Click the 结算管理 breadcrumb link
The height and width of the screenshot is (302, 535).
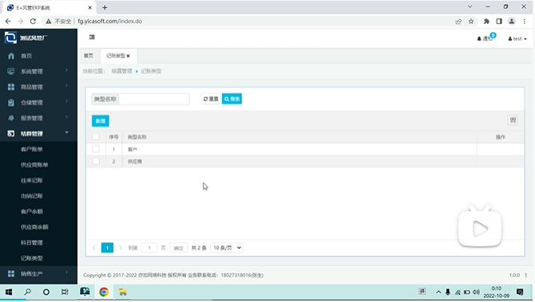tap(121, 71)
